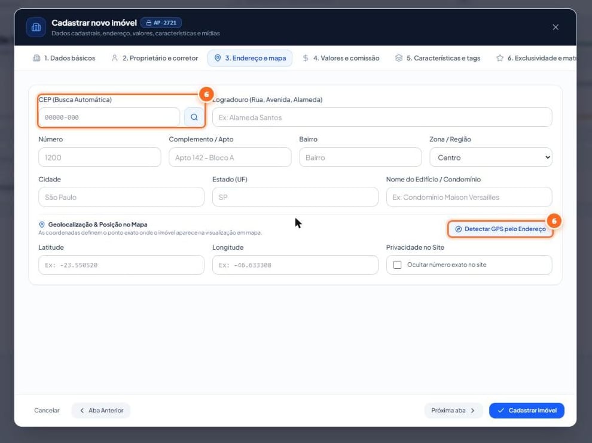Switch to 2. Proprietário e corretor tab
592x443 pixels.
click(x=155, y=58)
